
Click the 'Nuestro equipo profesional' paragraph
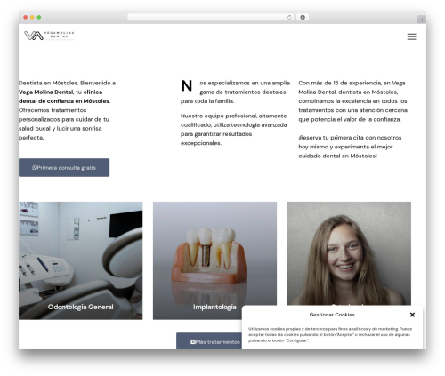coord(234,130)
